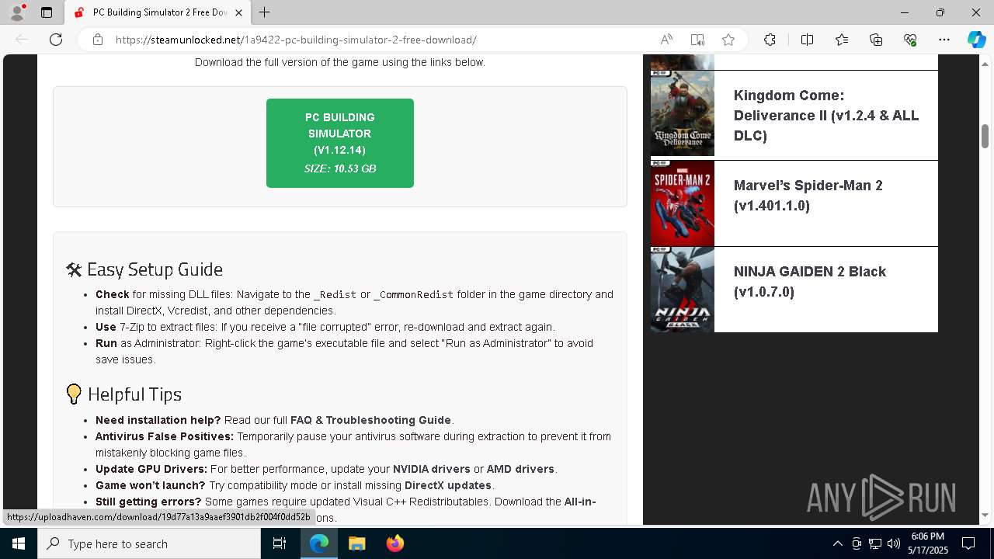Open the clock showing 6:06 PM
The image size is (994, 559).
pos(928,543)
